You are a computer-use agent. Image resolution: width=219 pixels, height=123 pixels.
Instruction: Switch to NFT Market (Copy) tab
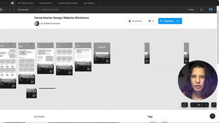(x=25, y=3)
